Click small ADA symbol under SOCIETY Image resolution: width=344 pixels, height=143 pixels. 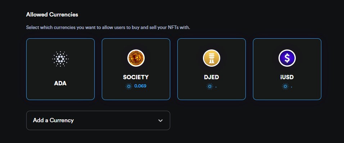tap(129, 86)
